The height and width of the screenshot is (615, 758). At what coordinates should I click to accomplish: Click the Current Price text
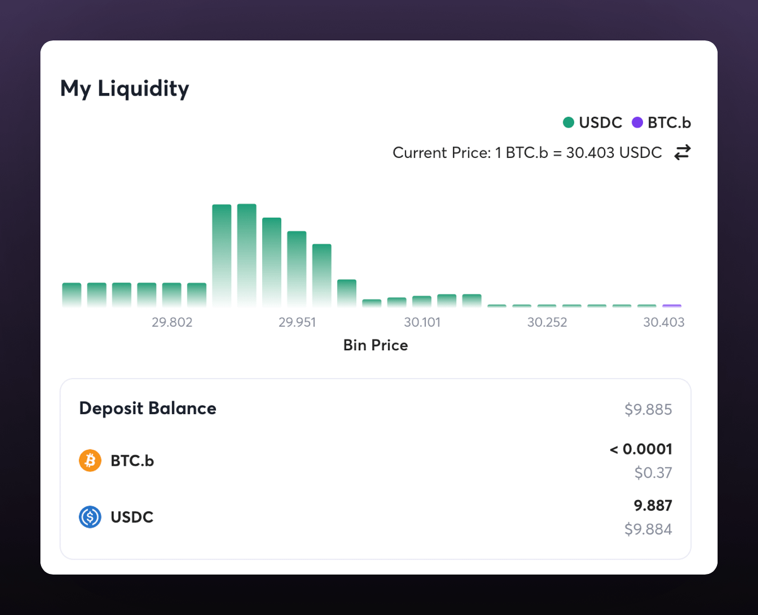pyautogui.click(x=527, y=152)
